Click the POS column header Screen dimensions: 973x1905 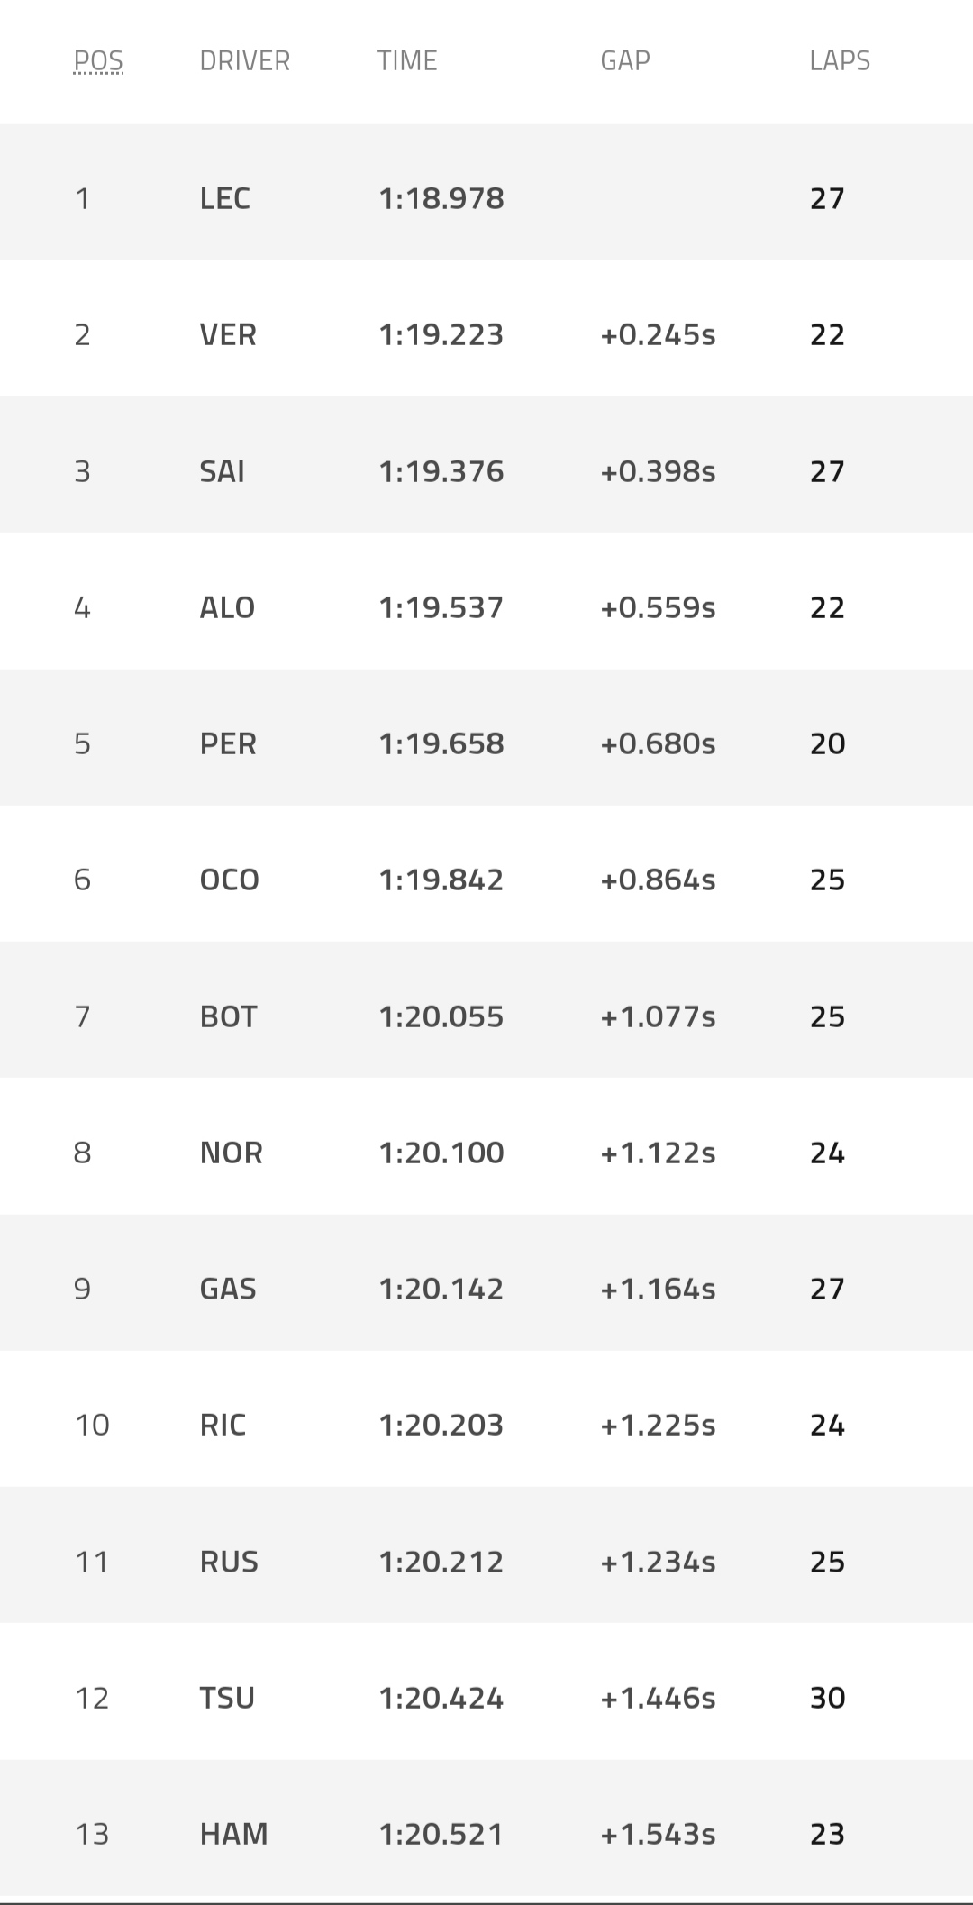tap(98, 60)
